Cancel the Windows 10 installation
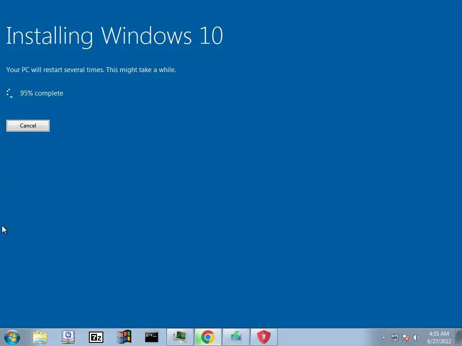462x346 pixels. (28, 126)
